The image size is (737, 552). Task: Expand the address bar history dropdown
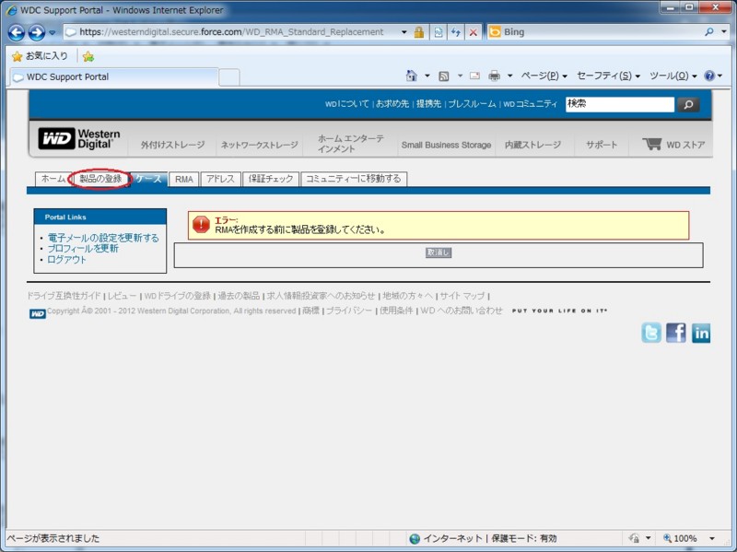(x=404, y=32)
